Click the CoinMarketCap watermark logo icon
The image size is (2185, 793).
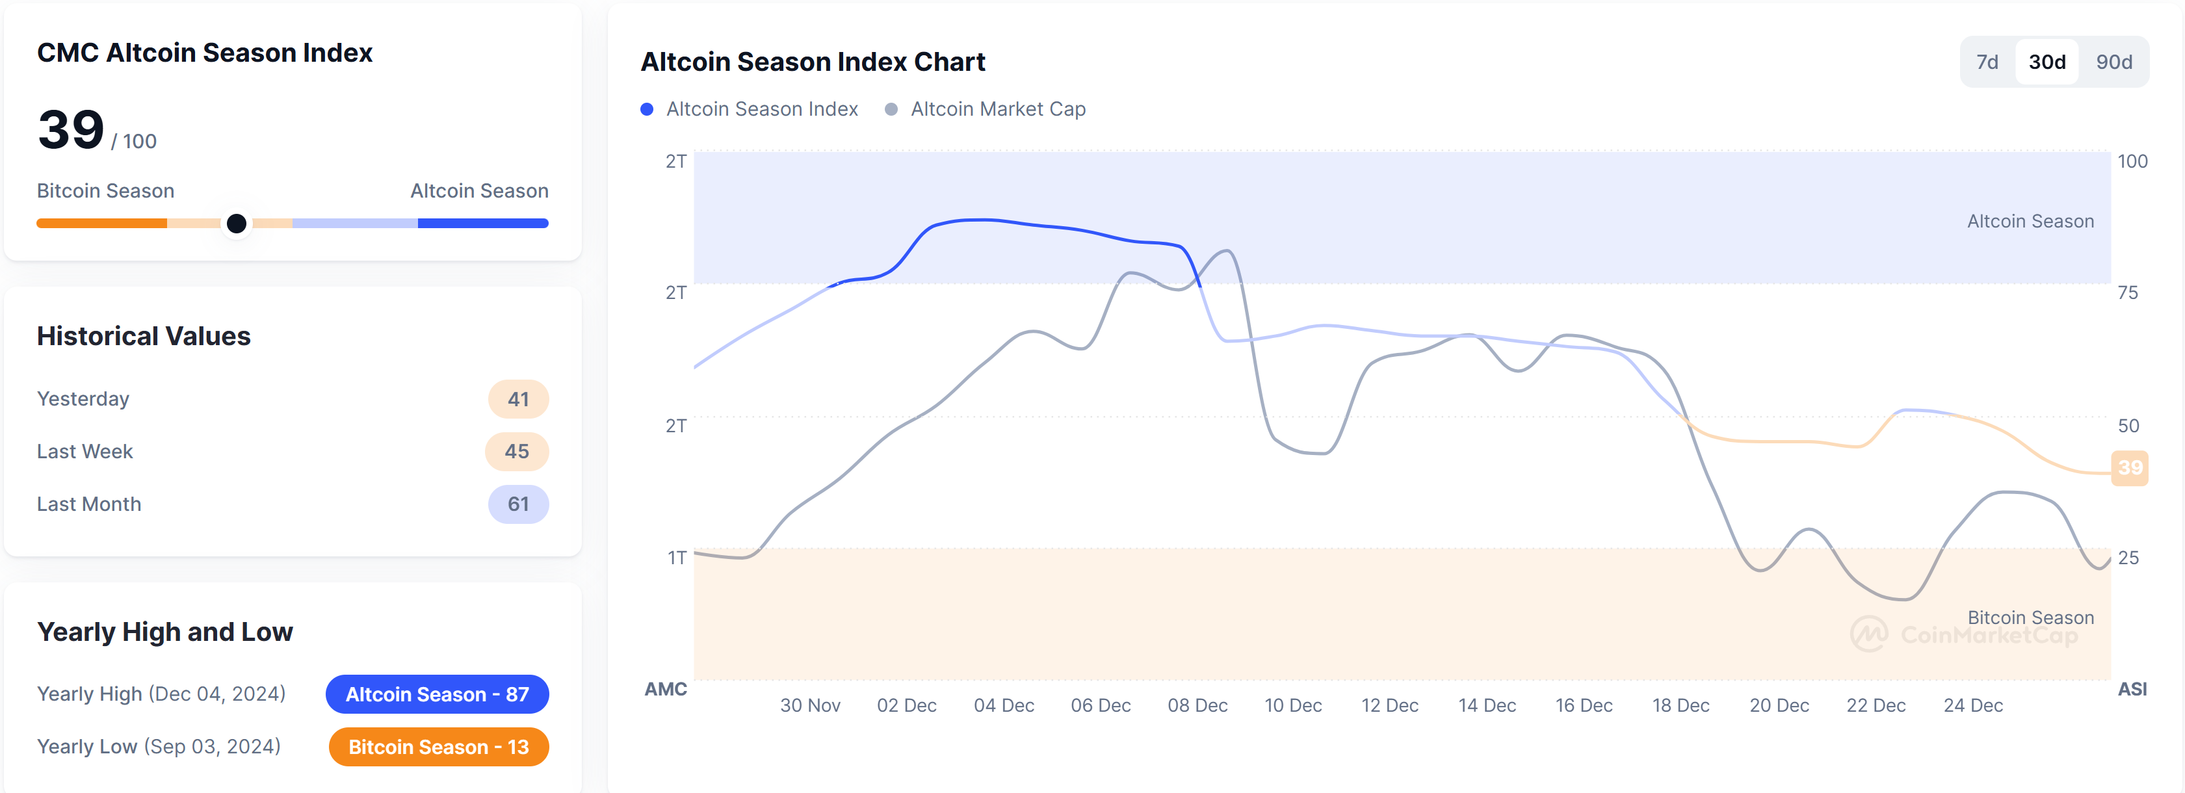tap(1870, 634)
